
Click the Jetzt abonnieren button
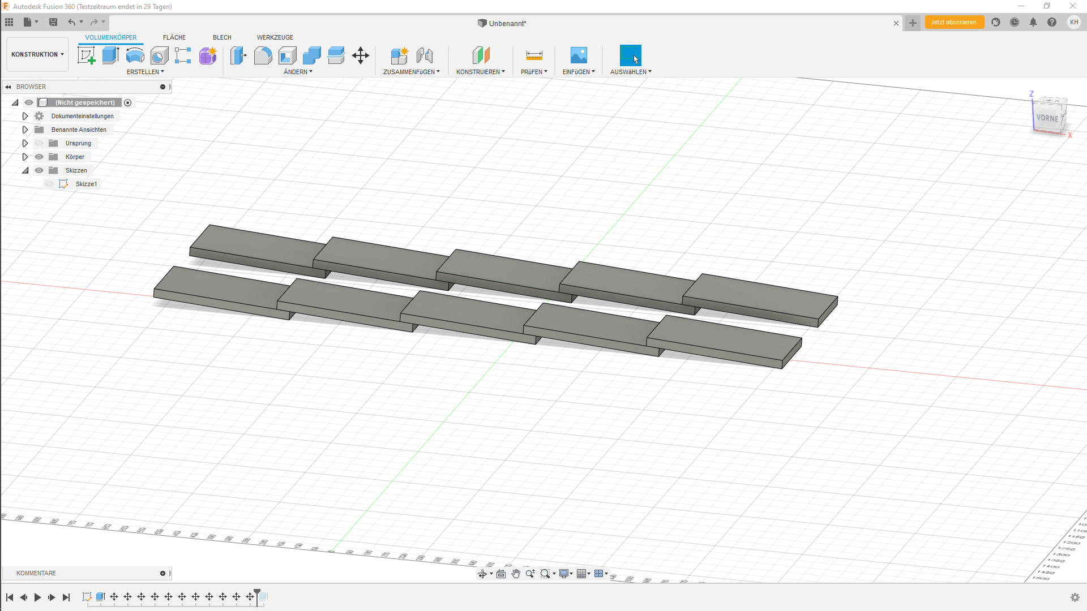point(954,22)
